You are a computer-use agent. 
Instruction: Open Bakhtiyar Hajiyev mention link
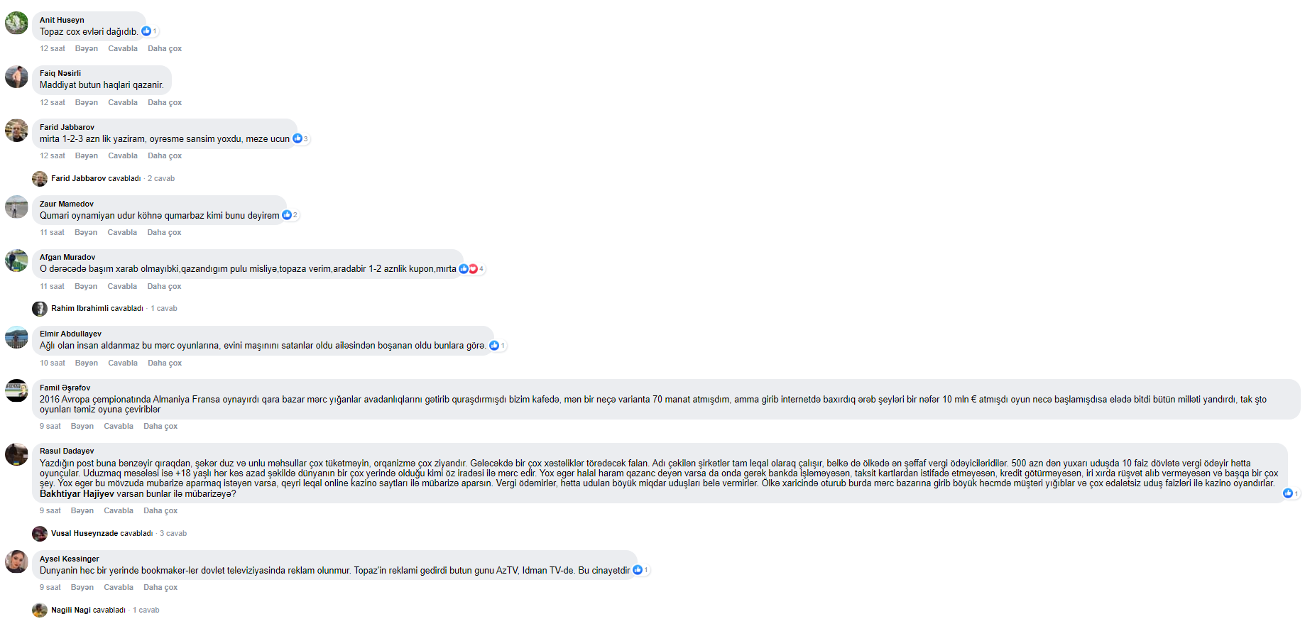tap(77, 494)
